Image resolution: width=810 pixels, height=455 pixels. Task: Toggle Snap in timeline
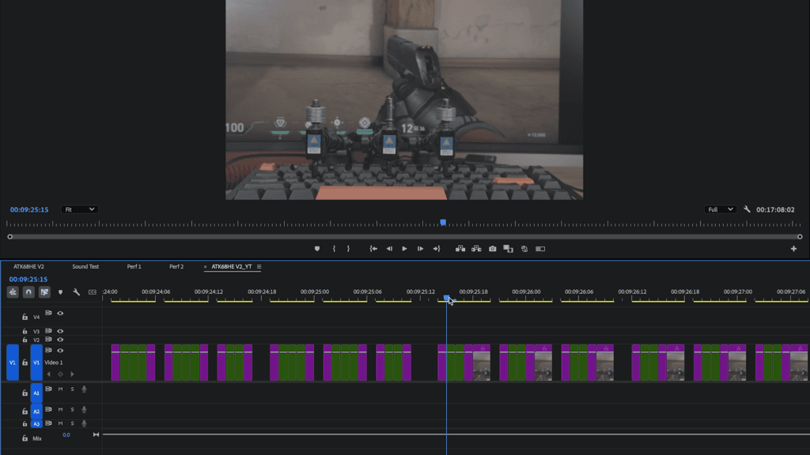28,292
